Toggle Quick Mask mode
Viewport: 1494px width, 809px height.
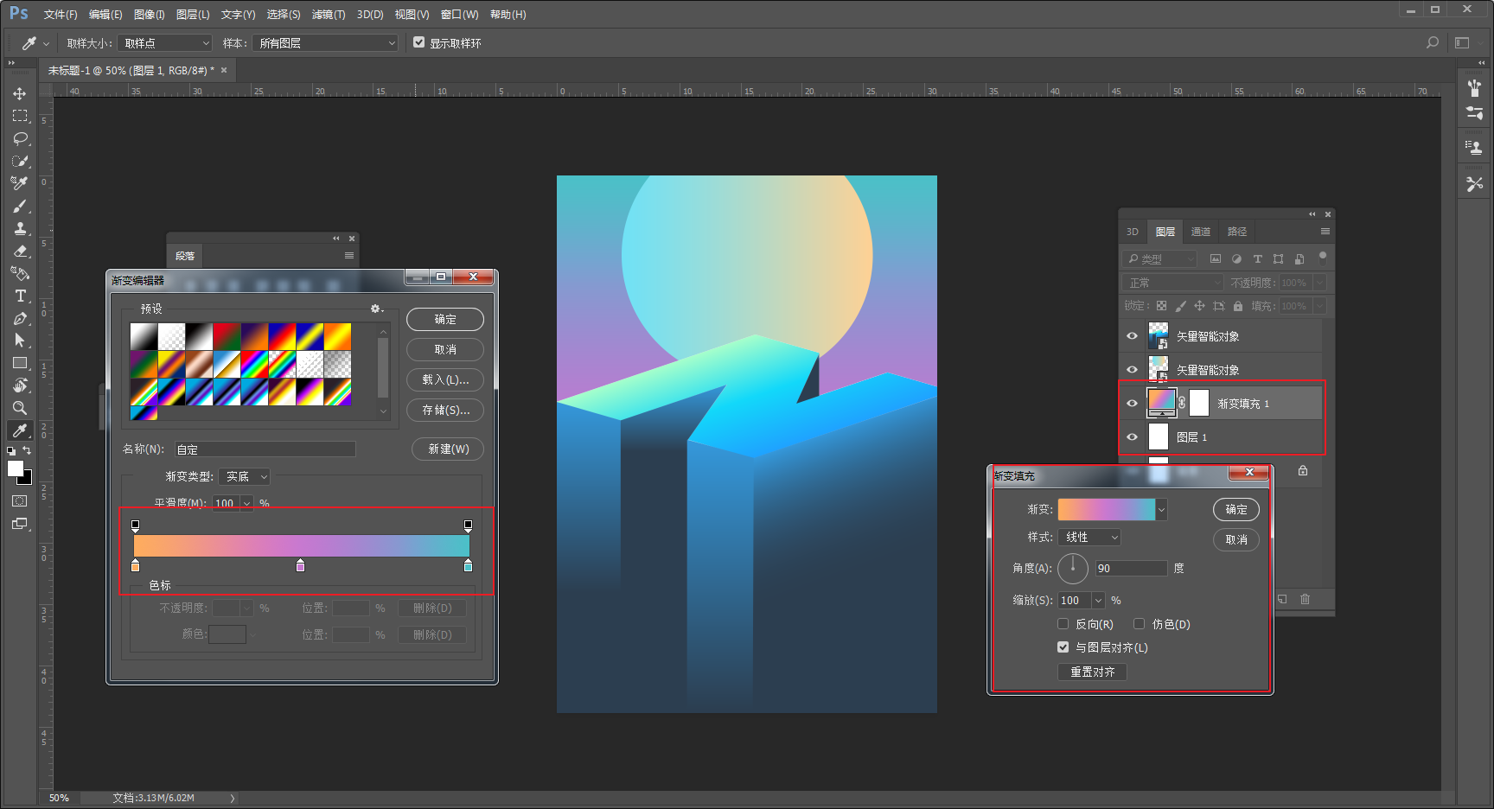click(x=20, y=501)
